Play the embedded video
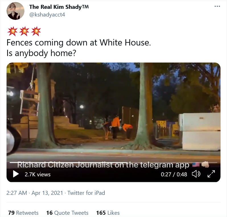The image size is (227, 217). [x=16, y=174]
